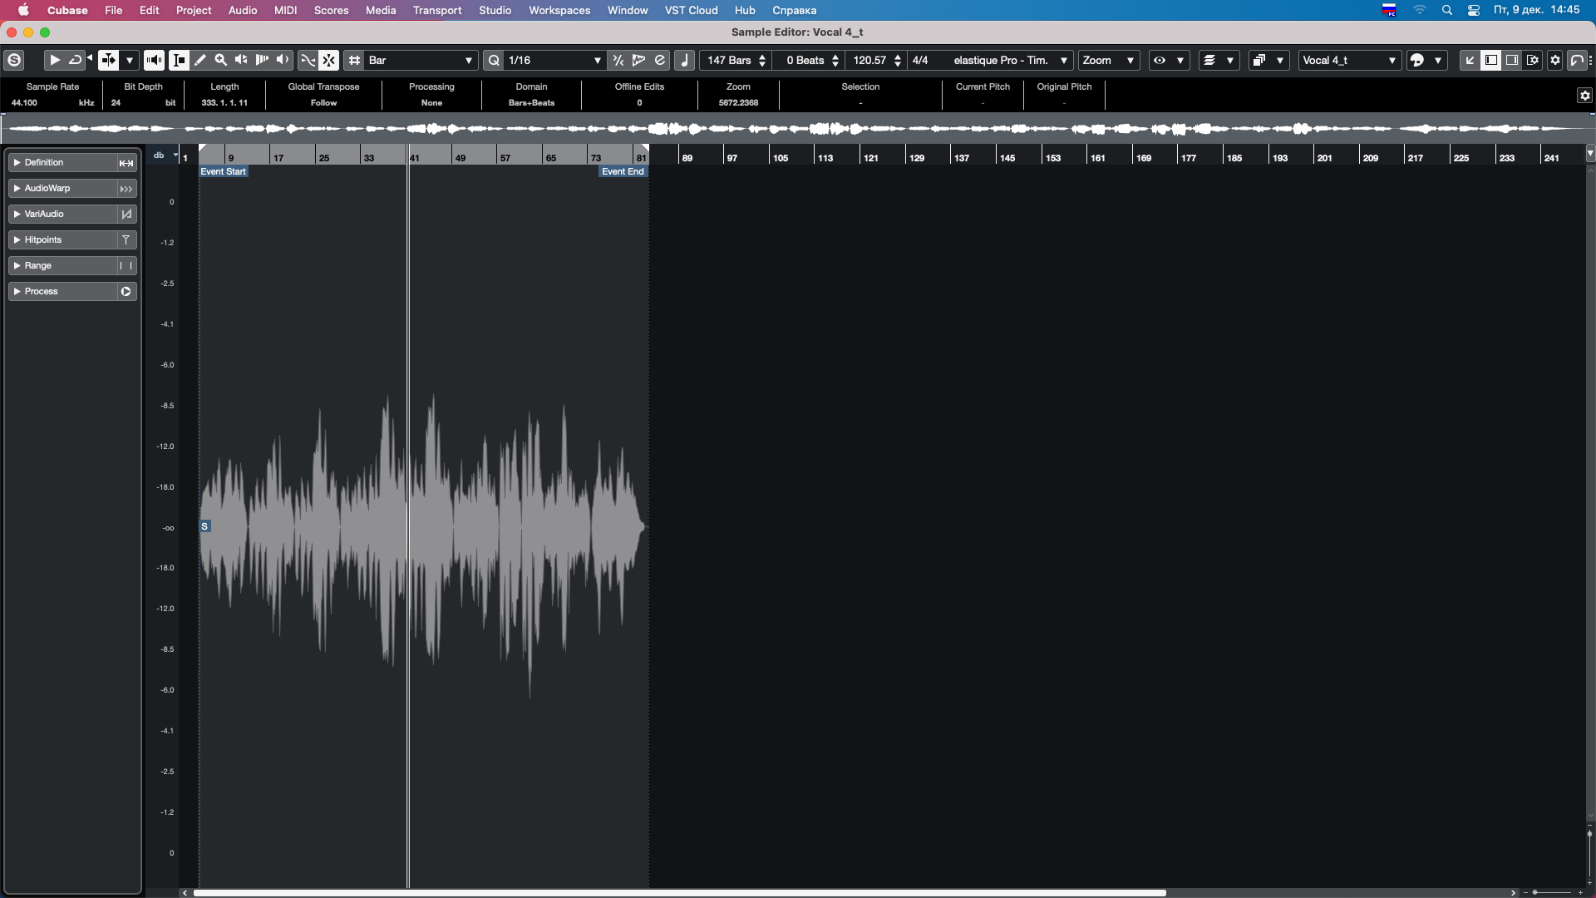Select the Scrub tool
The height and width of the screenshot is (898, 1596).
tap(262, 60)
